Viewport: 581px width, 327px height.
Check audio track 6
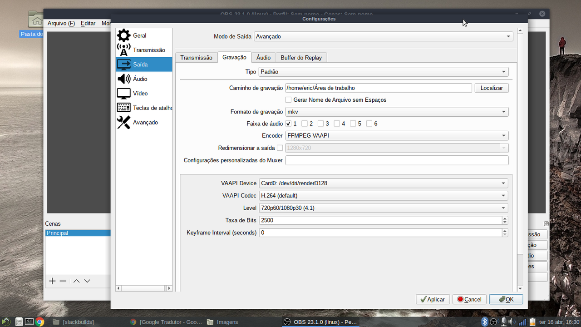pyautogui.click(x=369, y=124)
